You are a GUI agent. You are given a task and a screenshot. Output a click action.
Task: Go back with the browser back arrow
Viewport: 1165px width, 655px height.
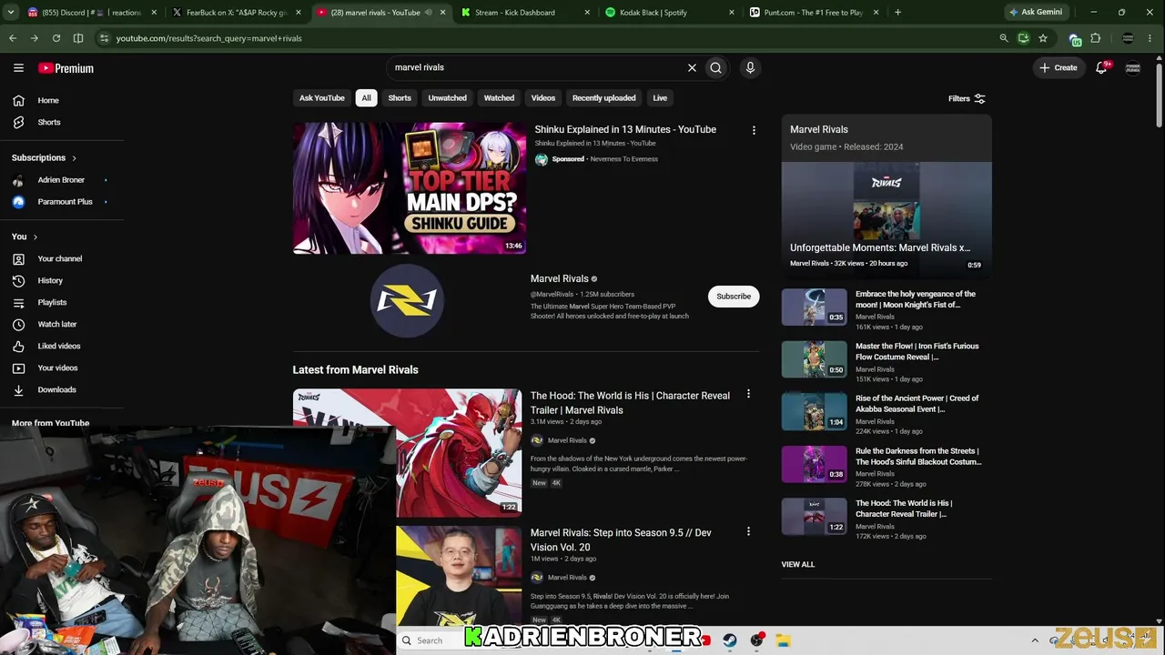(13, 38)
